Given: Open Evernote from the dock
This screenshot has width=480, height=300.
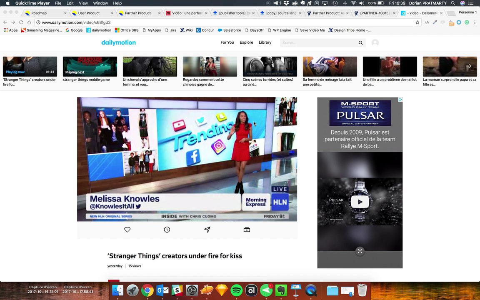Looking at the screenshot, I should 281,290.
